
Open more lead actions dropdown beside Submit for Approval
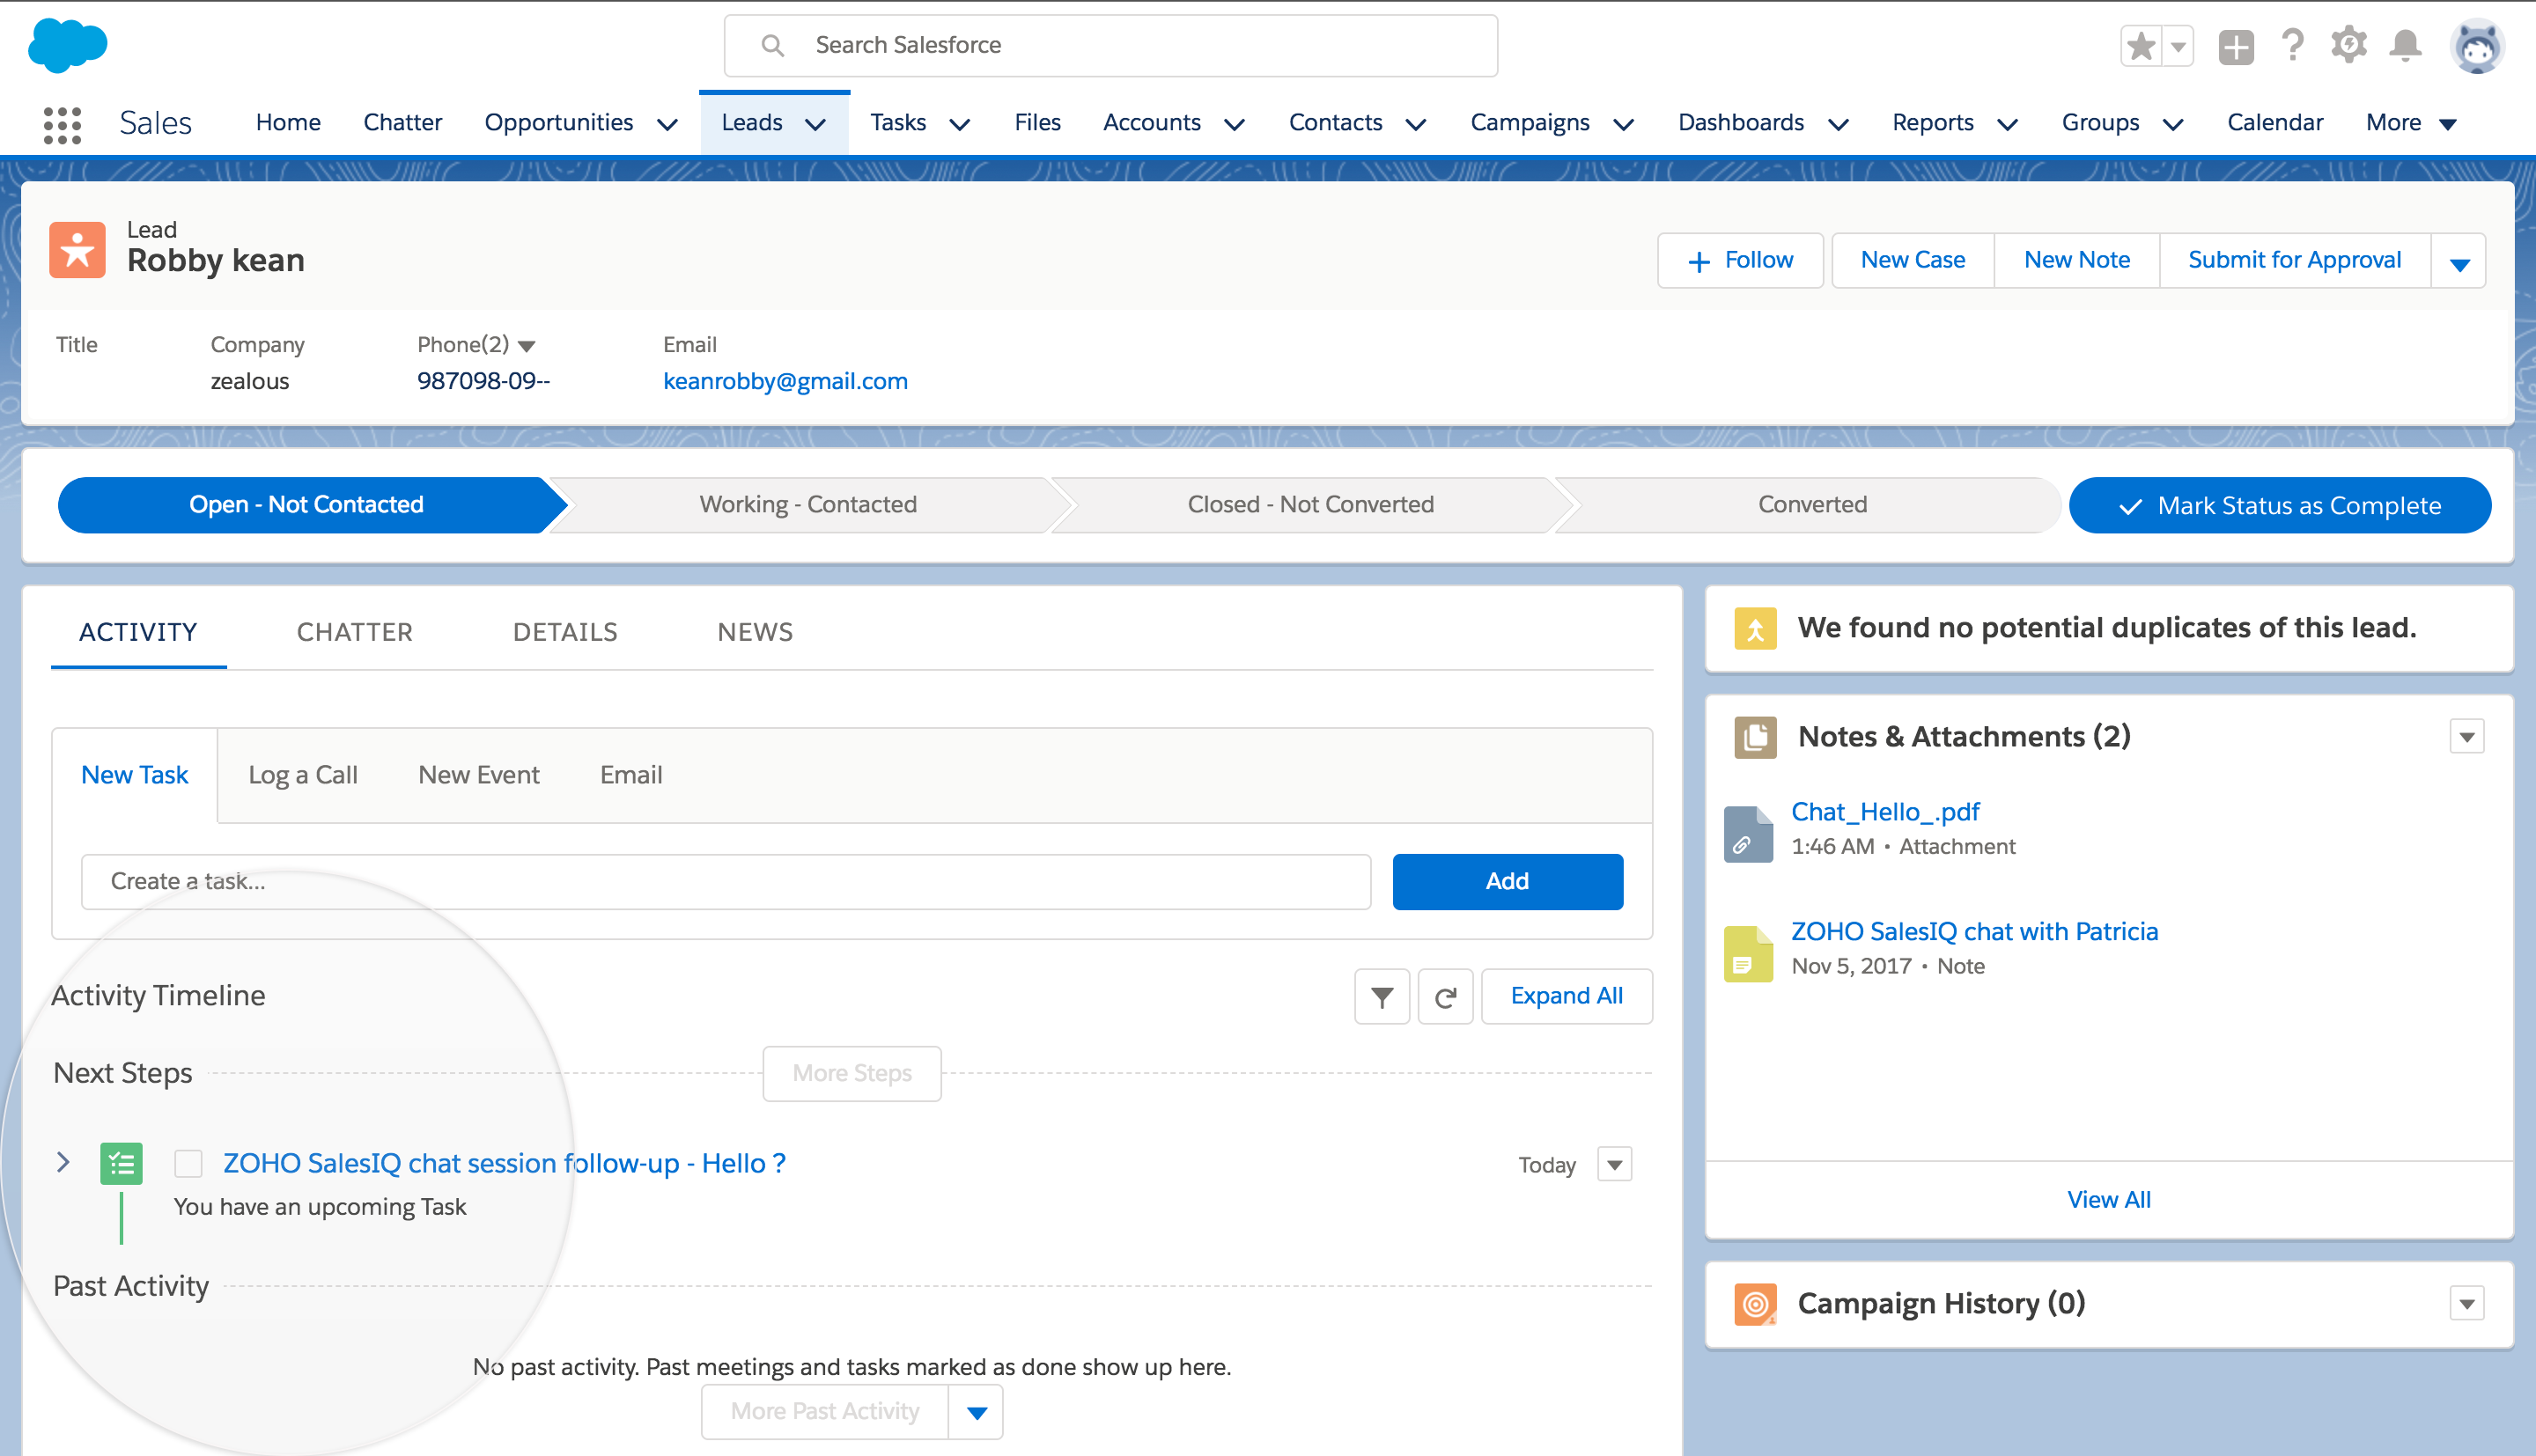2459,262
